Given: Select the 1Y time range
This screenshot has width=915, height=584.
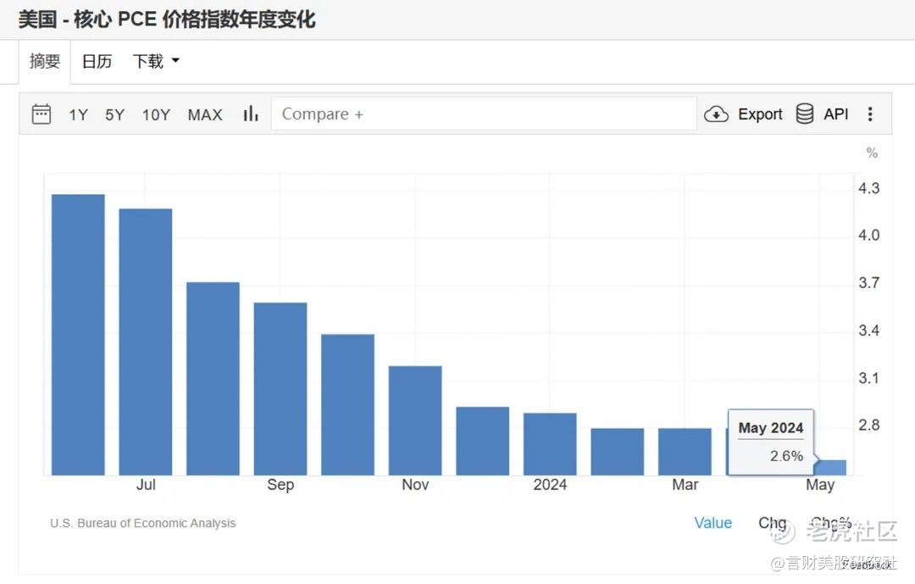Looking at the screenshot, I should pyautogui.click(x=78, y=114).
